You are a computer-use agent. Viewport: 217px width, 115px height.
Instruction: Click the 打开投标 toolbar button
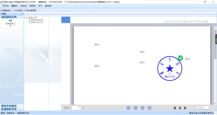coord(18,10)
